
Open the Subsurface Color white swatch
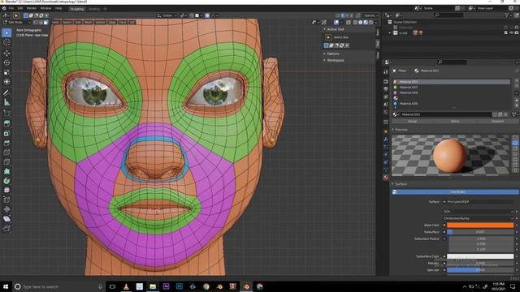click(x=480, y=256)
